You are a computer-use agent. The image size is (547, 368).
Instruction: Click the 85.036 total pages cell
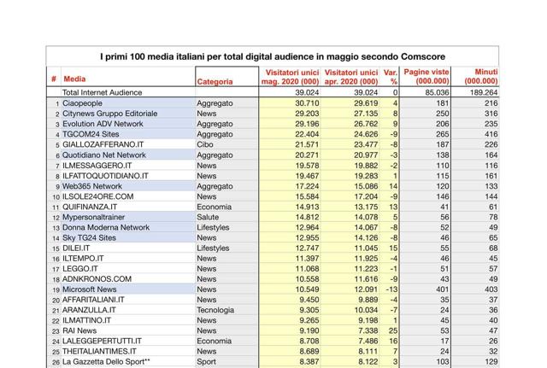click(436, 93)
